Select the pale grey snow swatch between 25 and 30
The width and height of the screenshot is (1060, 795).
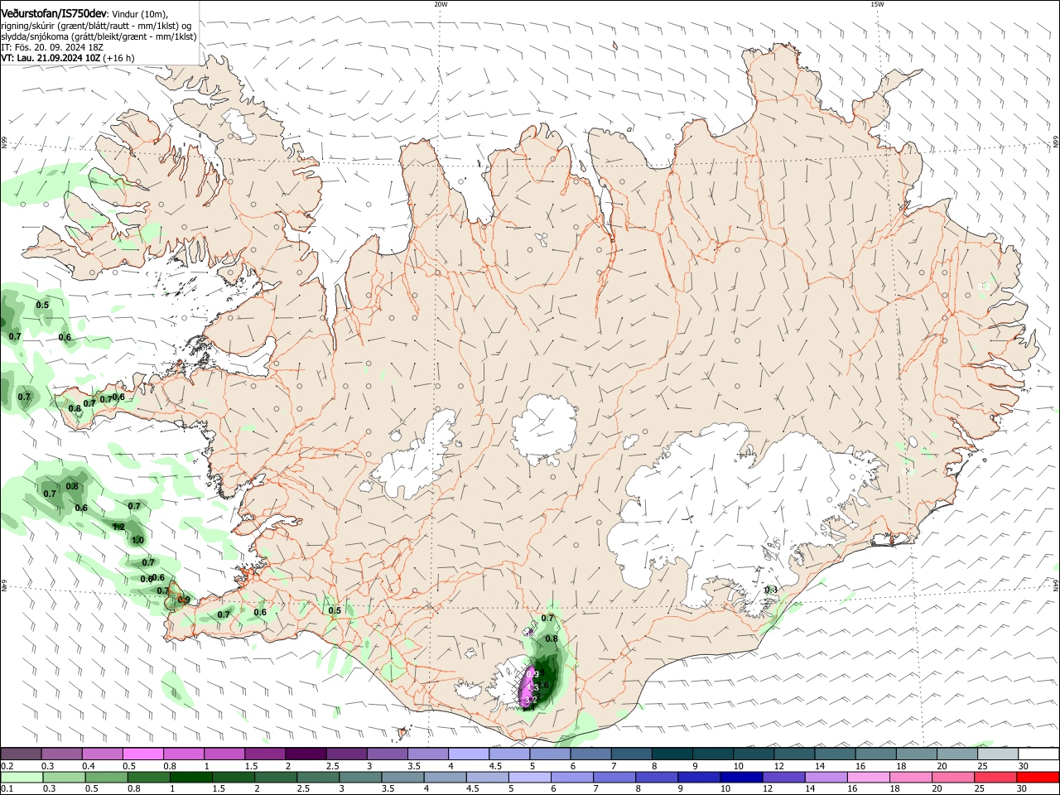pyautogui.click(x=998, y=754)
